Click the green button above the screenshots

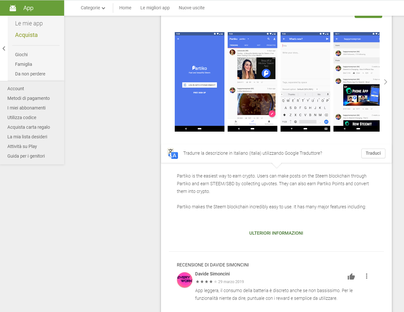[368, 16]
